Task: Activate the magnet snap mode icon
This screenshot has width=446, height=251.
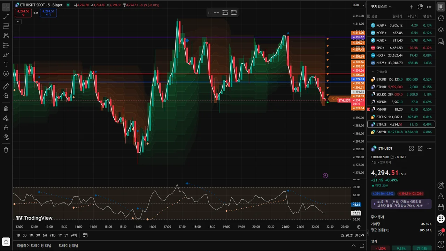Action: pos(6,109)
